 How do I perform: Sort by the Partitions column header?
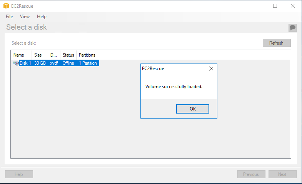click(88, 55)
